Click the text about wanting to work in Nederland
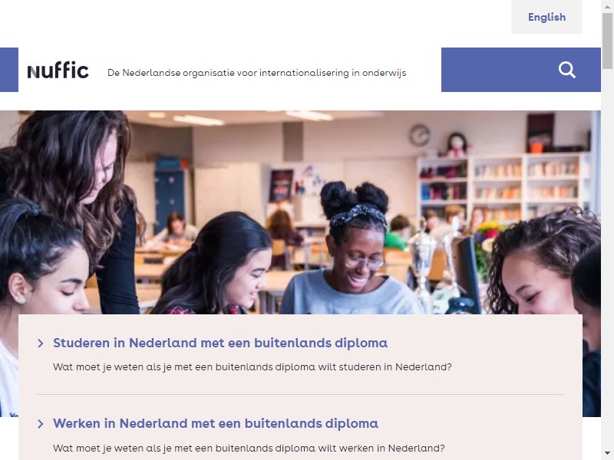 (x=249, y=448)
